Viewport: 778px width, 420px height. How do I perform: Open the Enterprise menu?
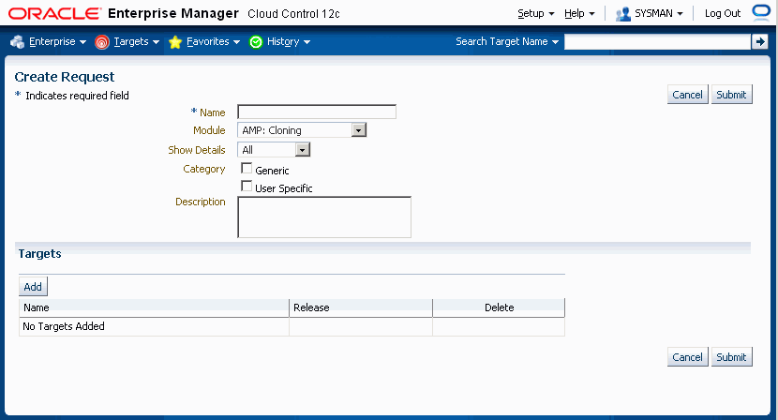click(57, 41)
